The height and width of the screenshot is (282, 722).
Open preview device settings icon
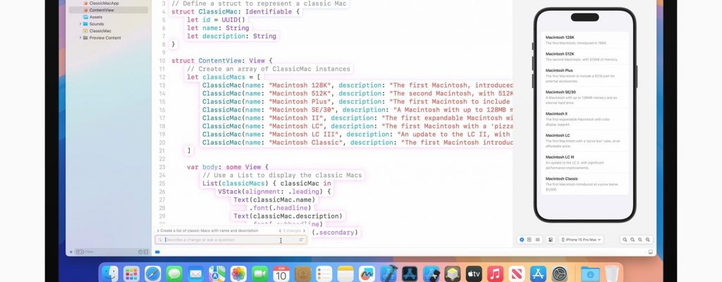[x=551, y=240]
